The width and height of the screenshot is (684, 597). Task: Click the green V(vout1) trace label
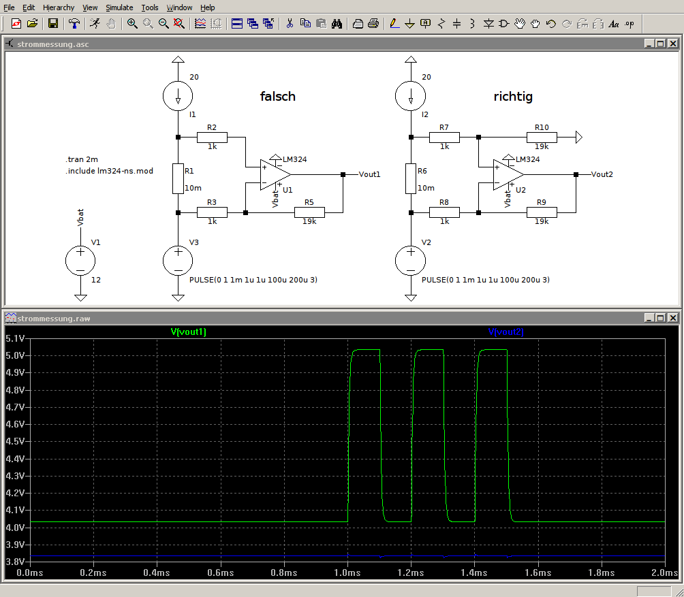[x=188, y=332]
